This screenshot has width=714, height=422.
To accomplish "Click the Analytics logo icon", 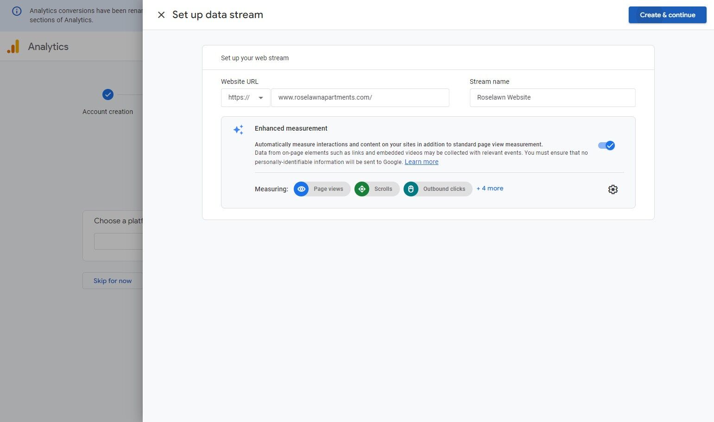I will pyautogui.click(x=13, y=46).
